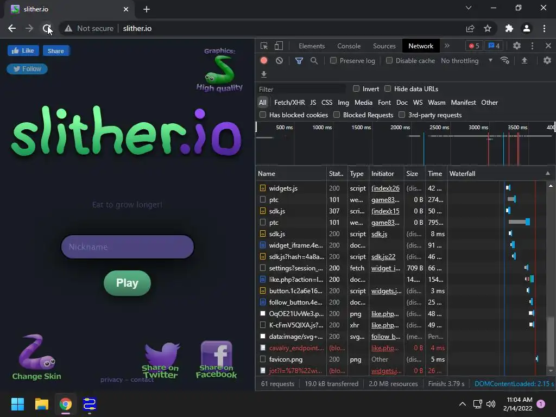Switch to the Console tab
Viewport: 556px width, 417px height.
coord(349,46)
